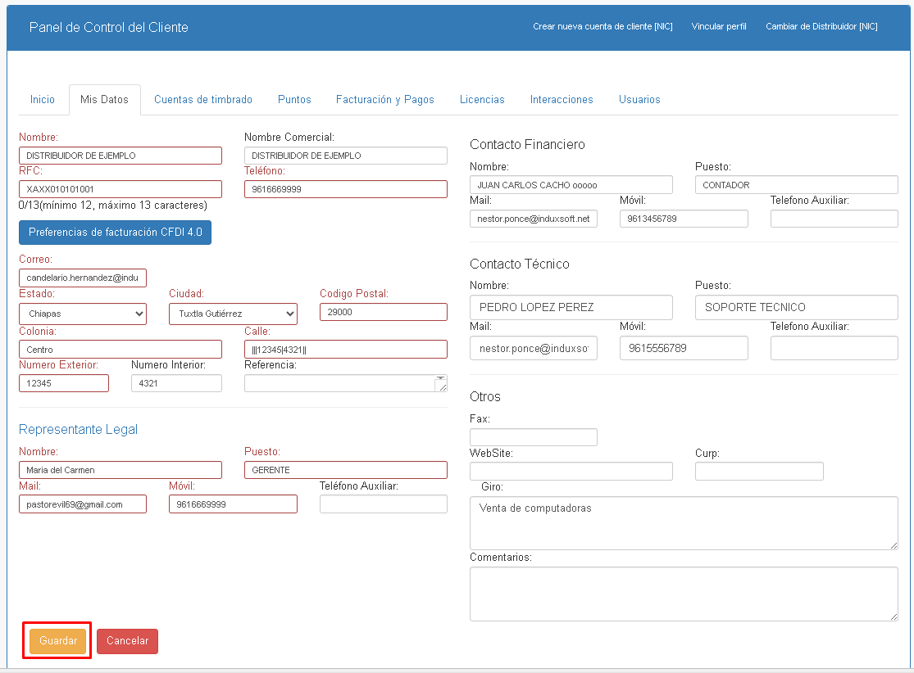The image size is (914, 673).
Task: Open the Vincular perfil link
Action: (x=719, y=27)
